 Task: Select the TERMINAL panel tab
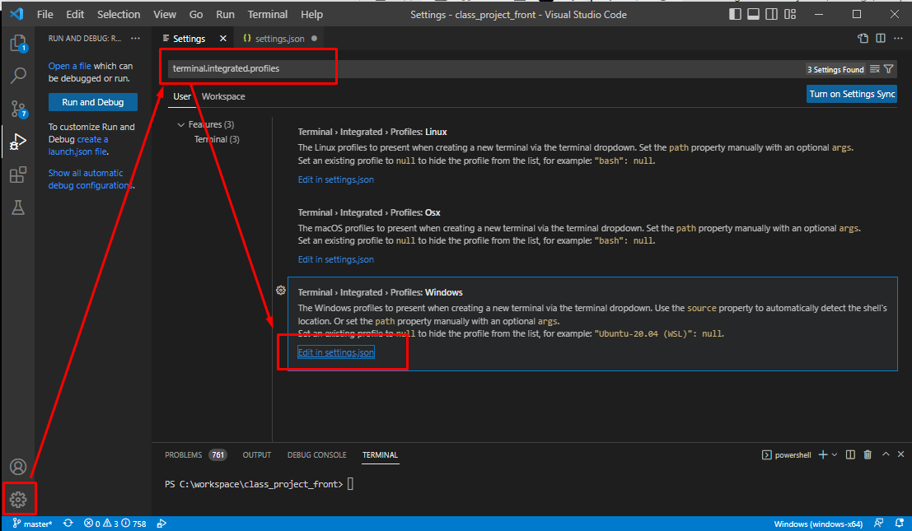pos(380,455)
